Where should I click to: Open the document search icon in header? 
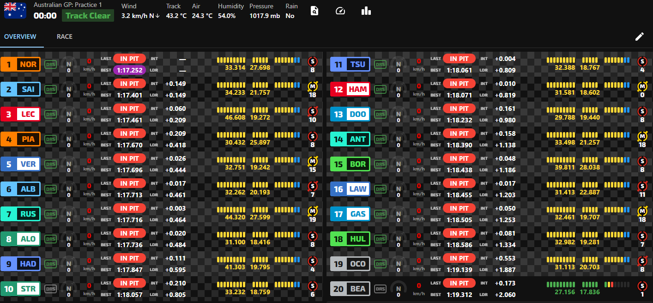click(x=314, y=11)
